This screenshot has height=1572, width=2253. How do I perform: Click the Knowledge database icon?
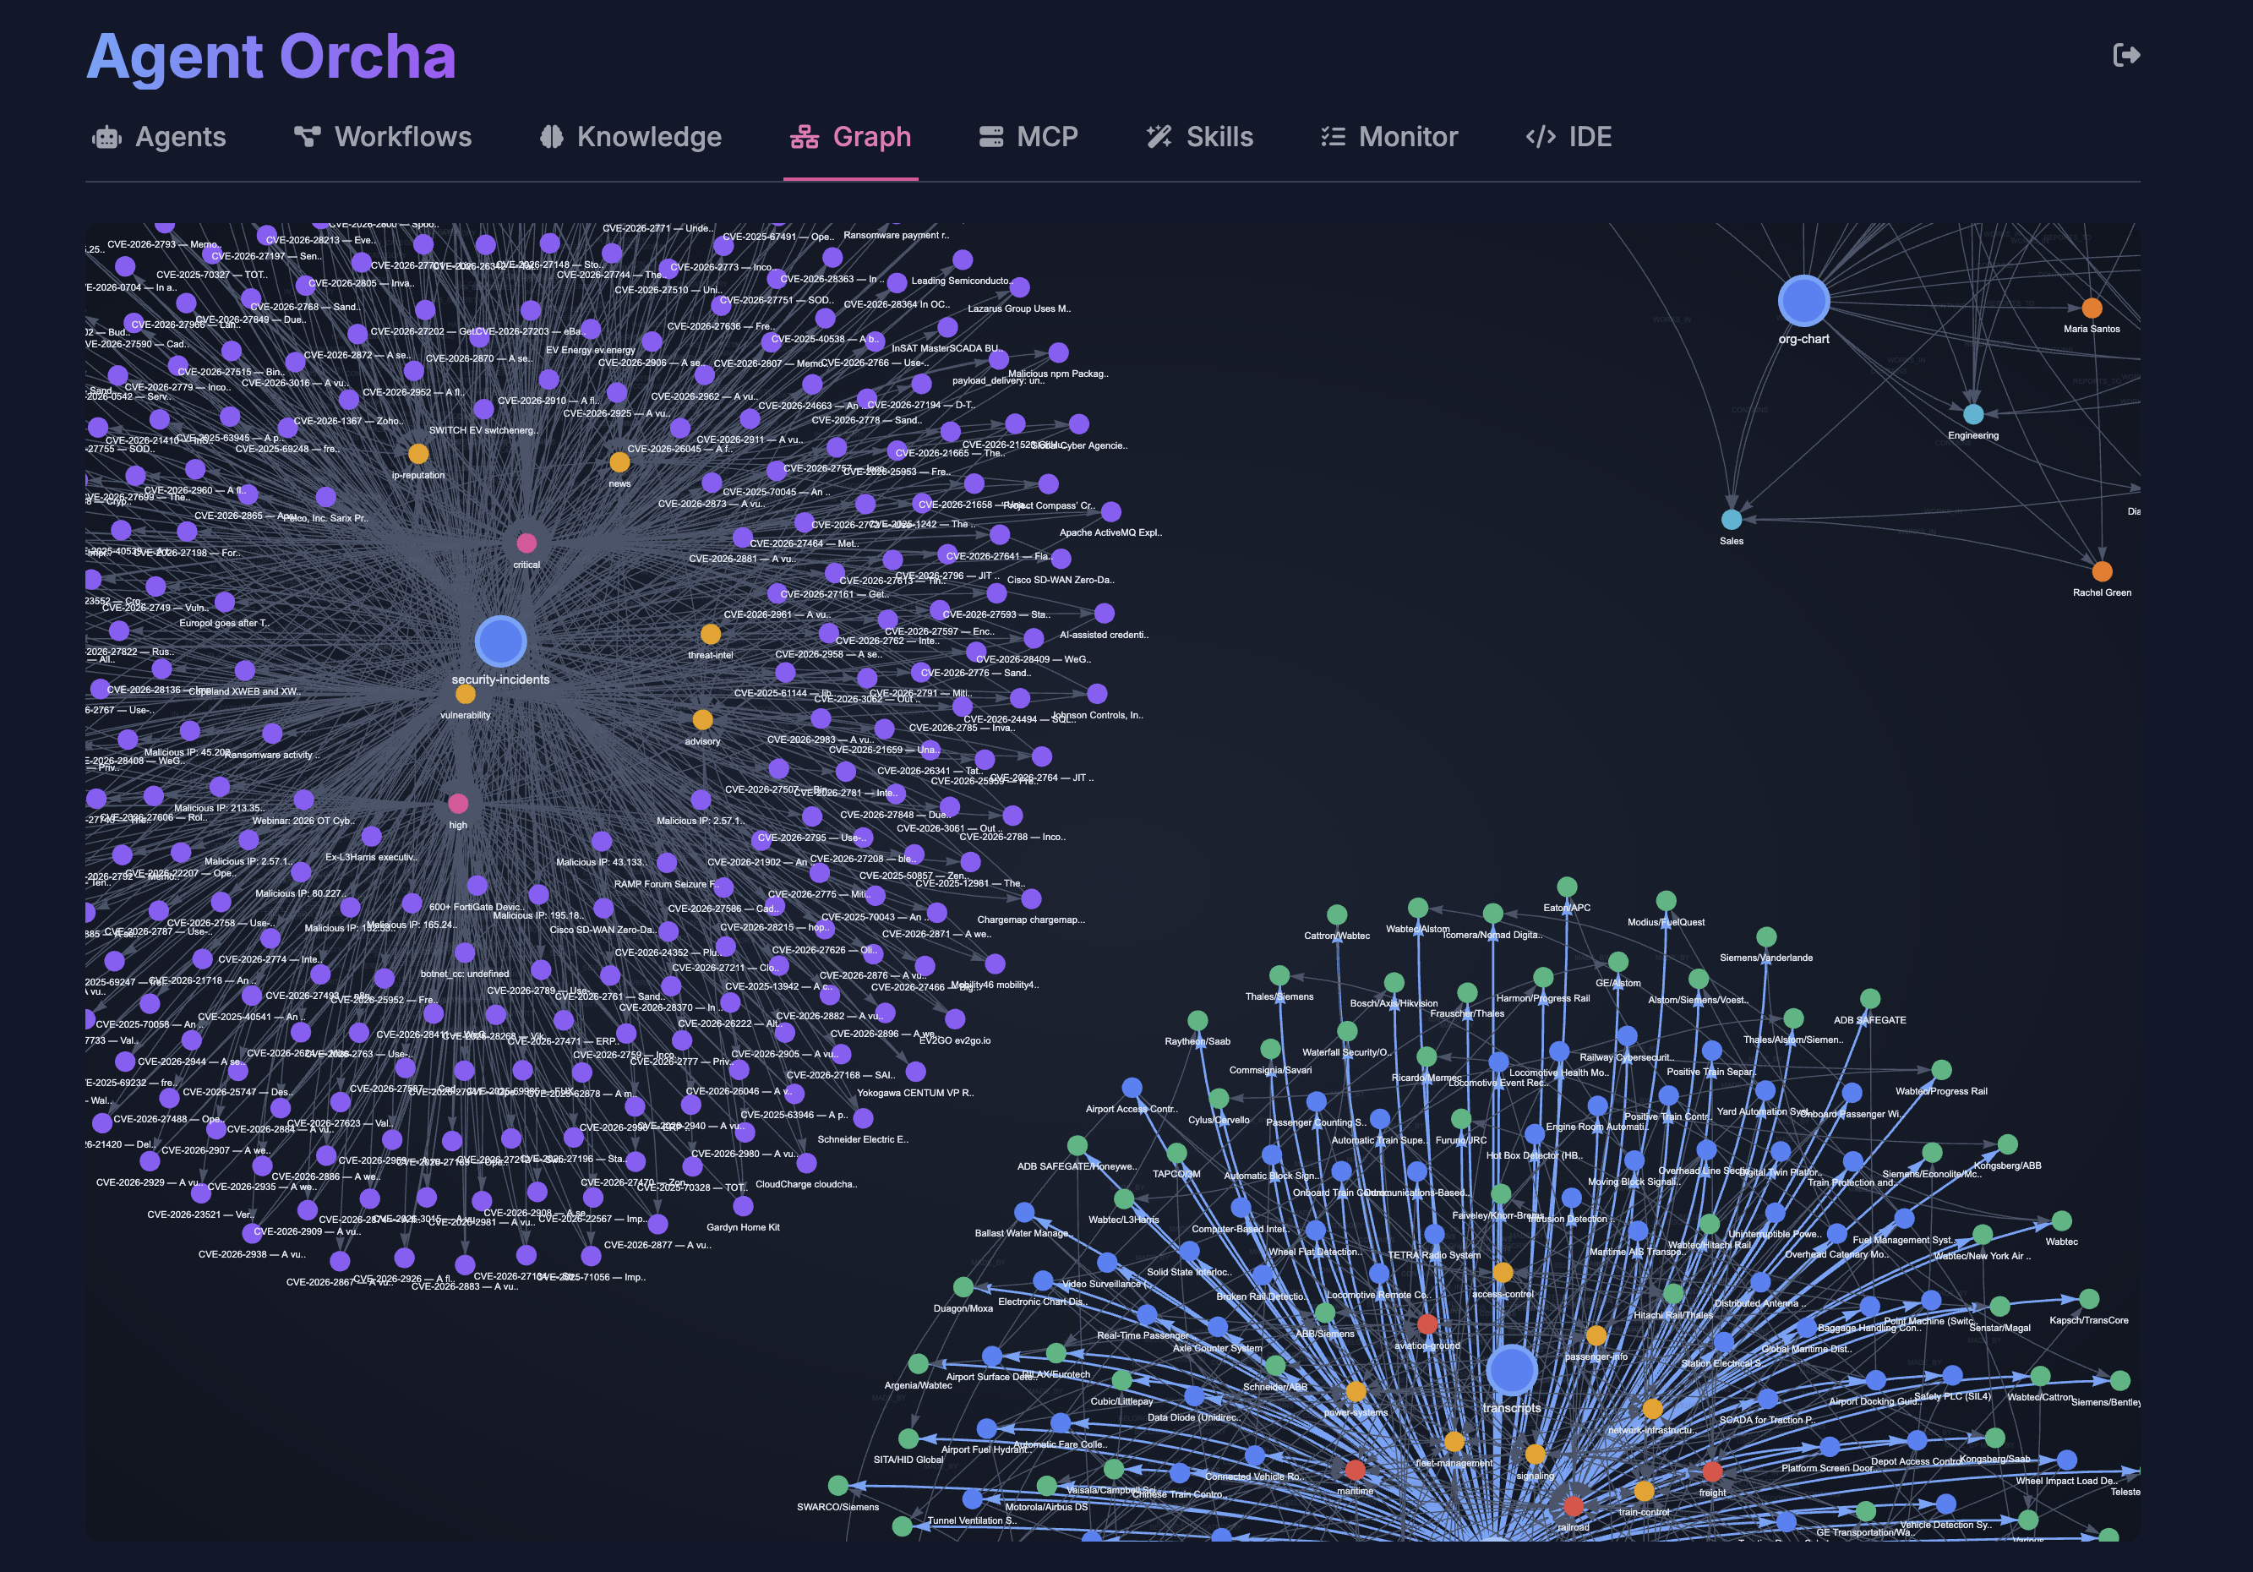(554, 136)
